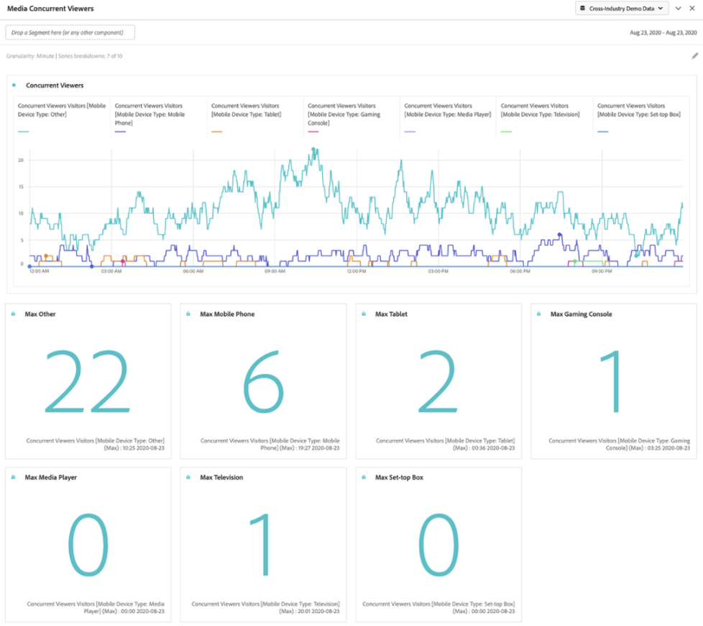Click the Max Television panel icon
The image size is (703, 626).
point(188,477)
